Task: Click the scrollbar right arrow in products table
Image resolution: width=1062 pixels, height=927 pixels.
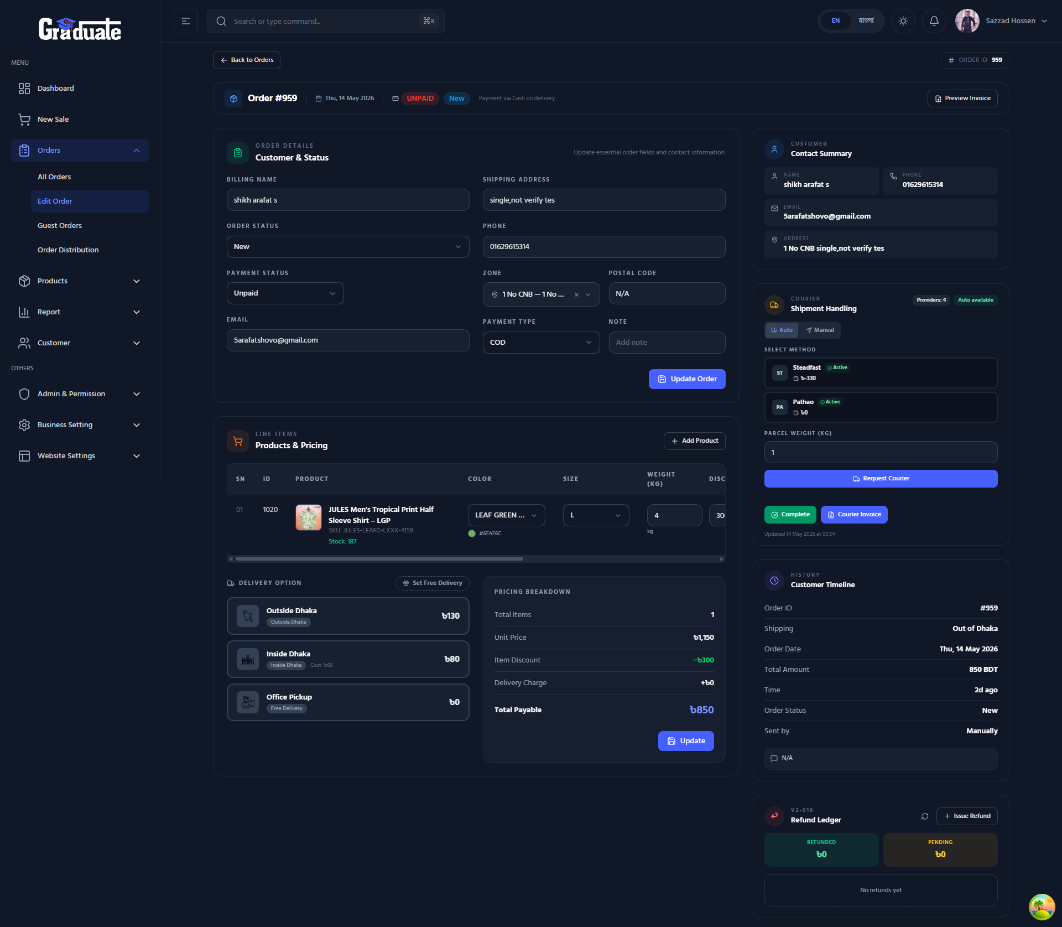Action: pyautogui.click(x=721, y=559)
